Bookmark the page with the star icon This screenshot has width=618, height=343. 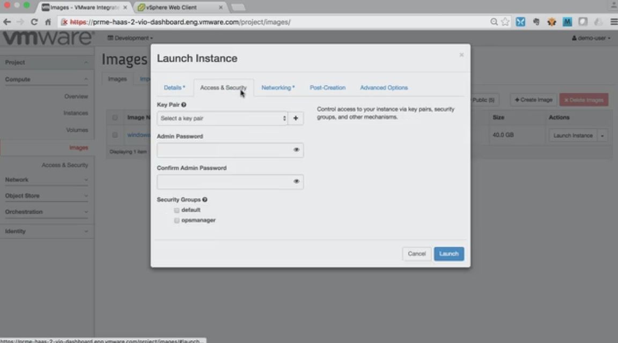click(x=505, y=22)
